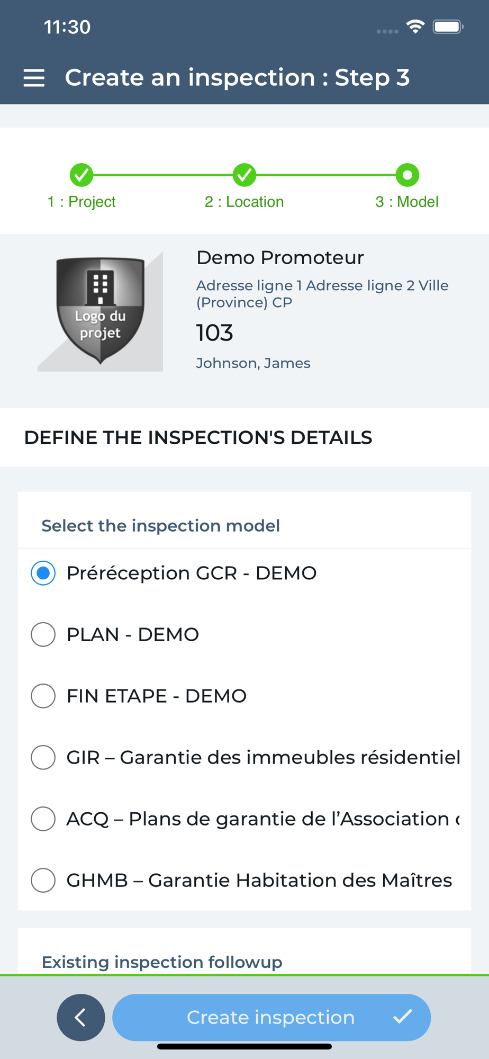Tap the Johnson, James client name

coord(253,363)
